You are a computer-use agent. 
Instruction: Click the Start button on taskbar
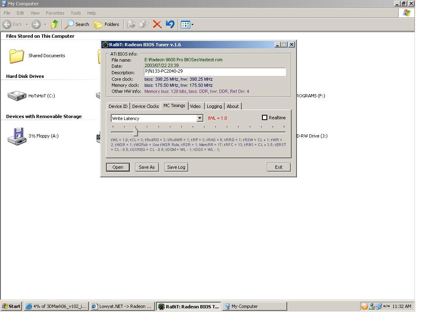pos(11,306)
